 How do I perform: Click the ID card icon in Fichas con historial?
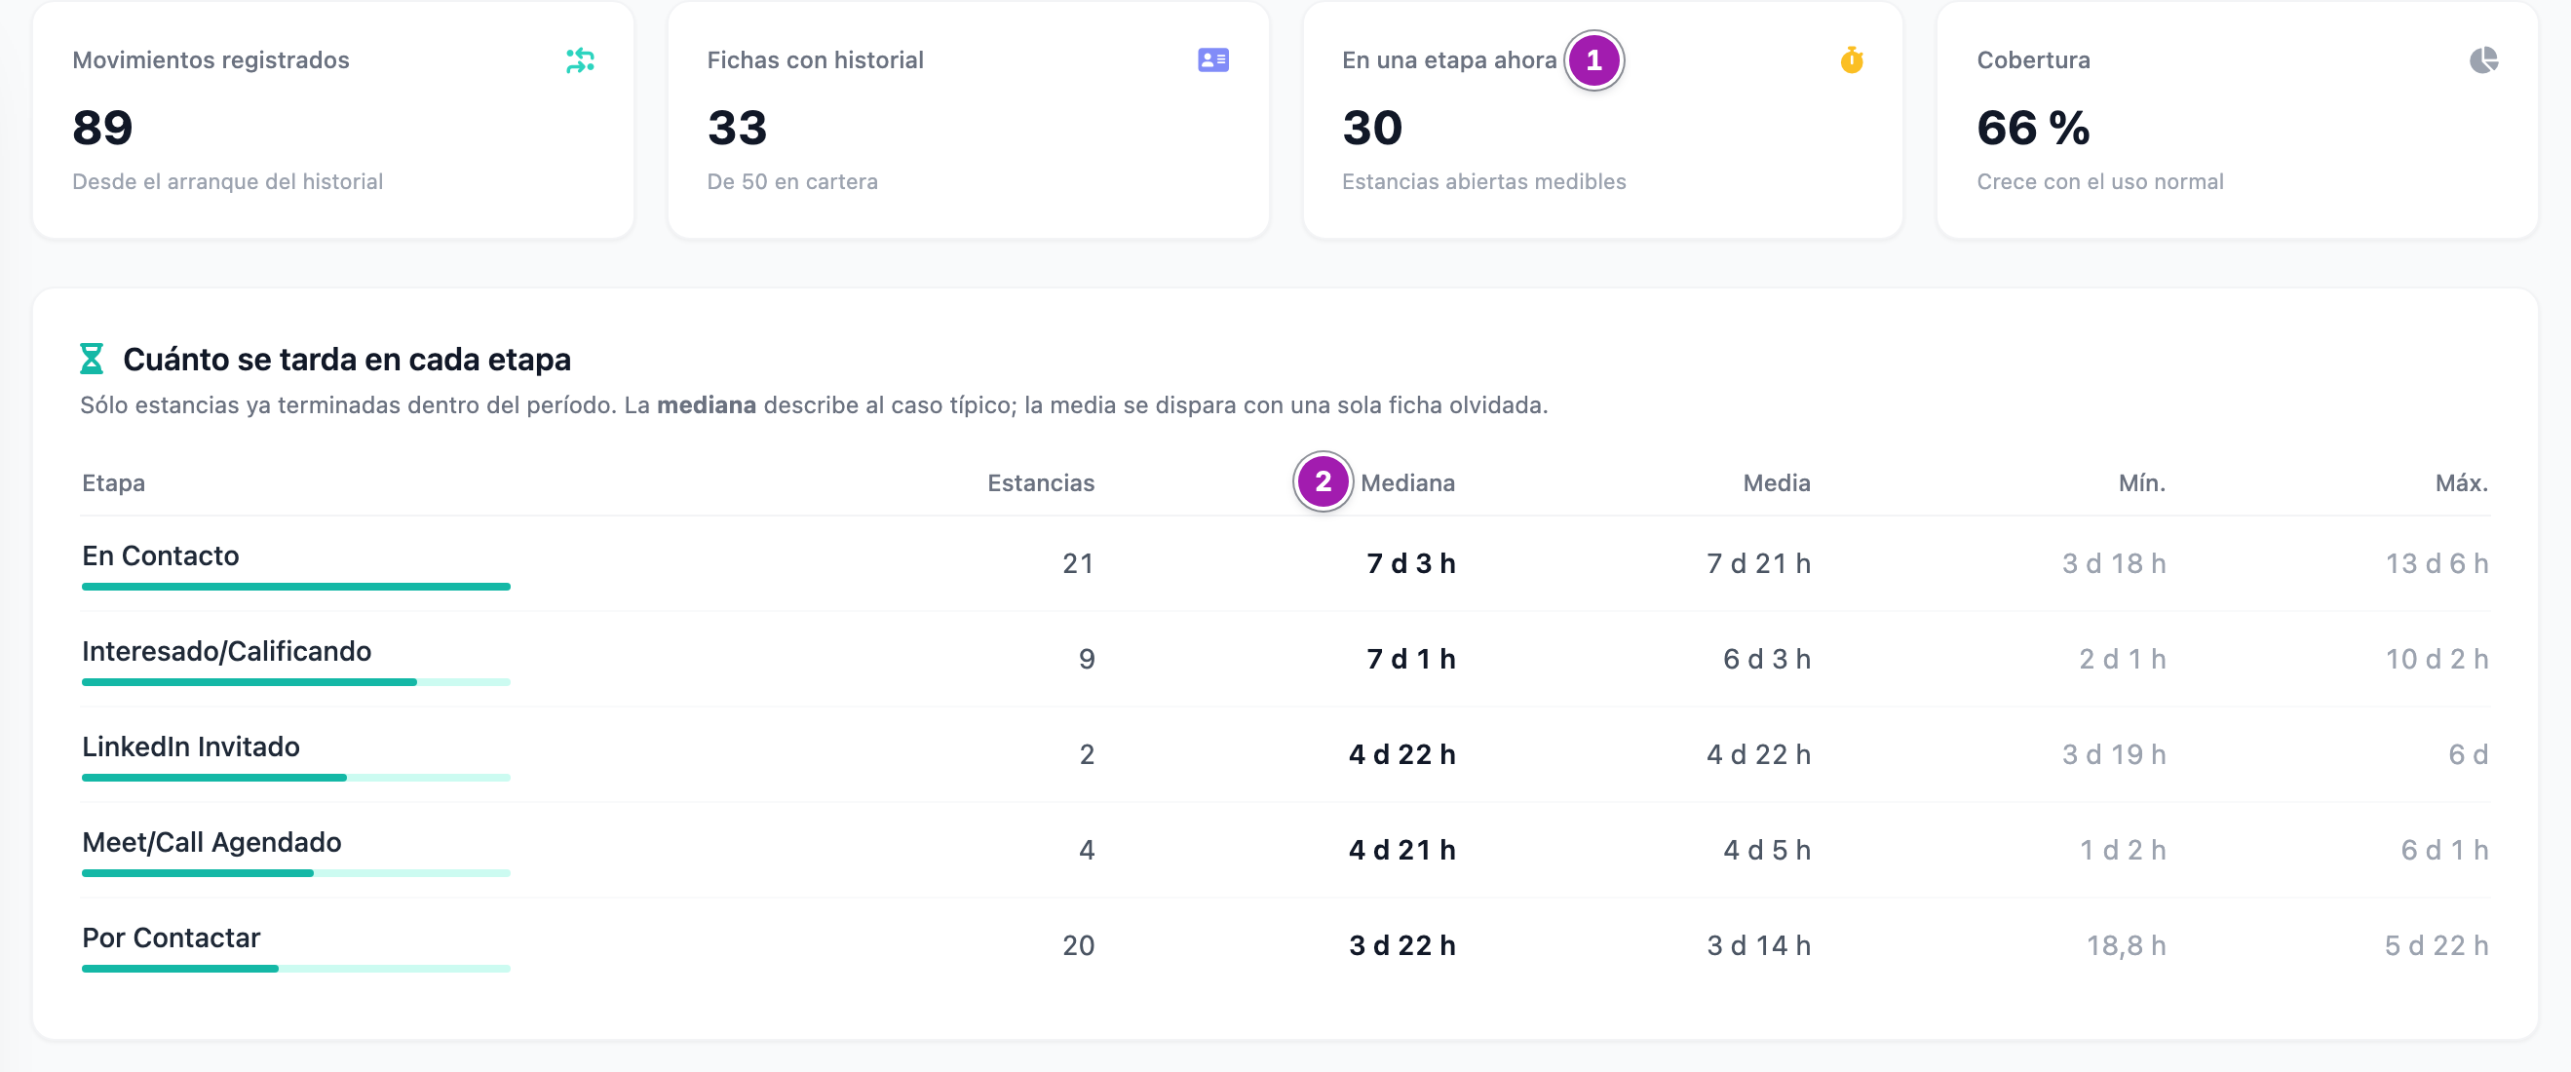pyautogui.click(x=1213, y=60)
